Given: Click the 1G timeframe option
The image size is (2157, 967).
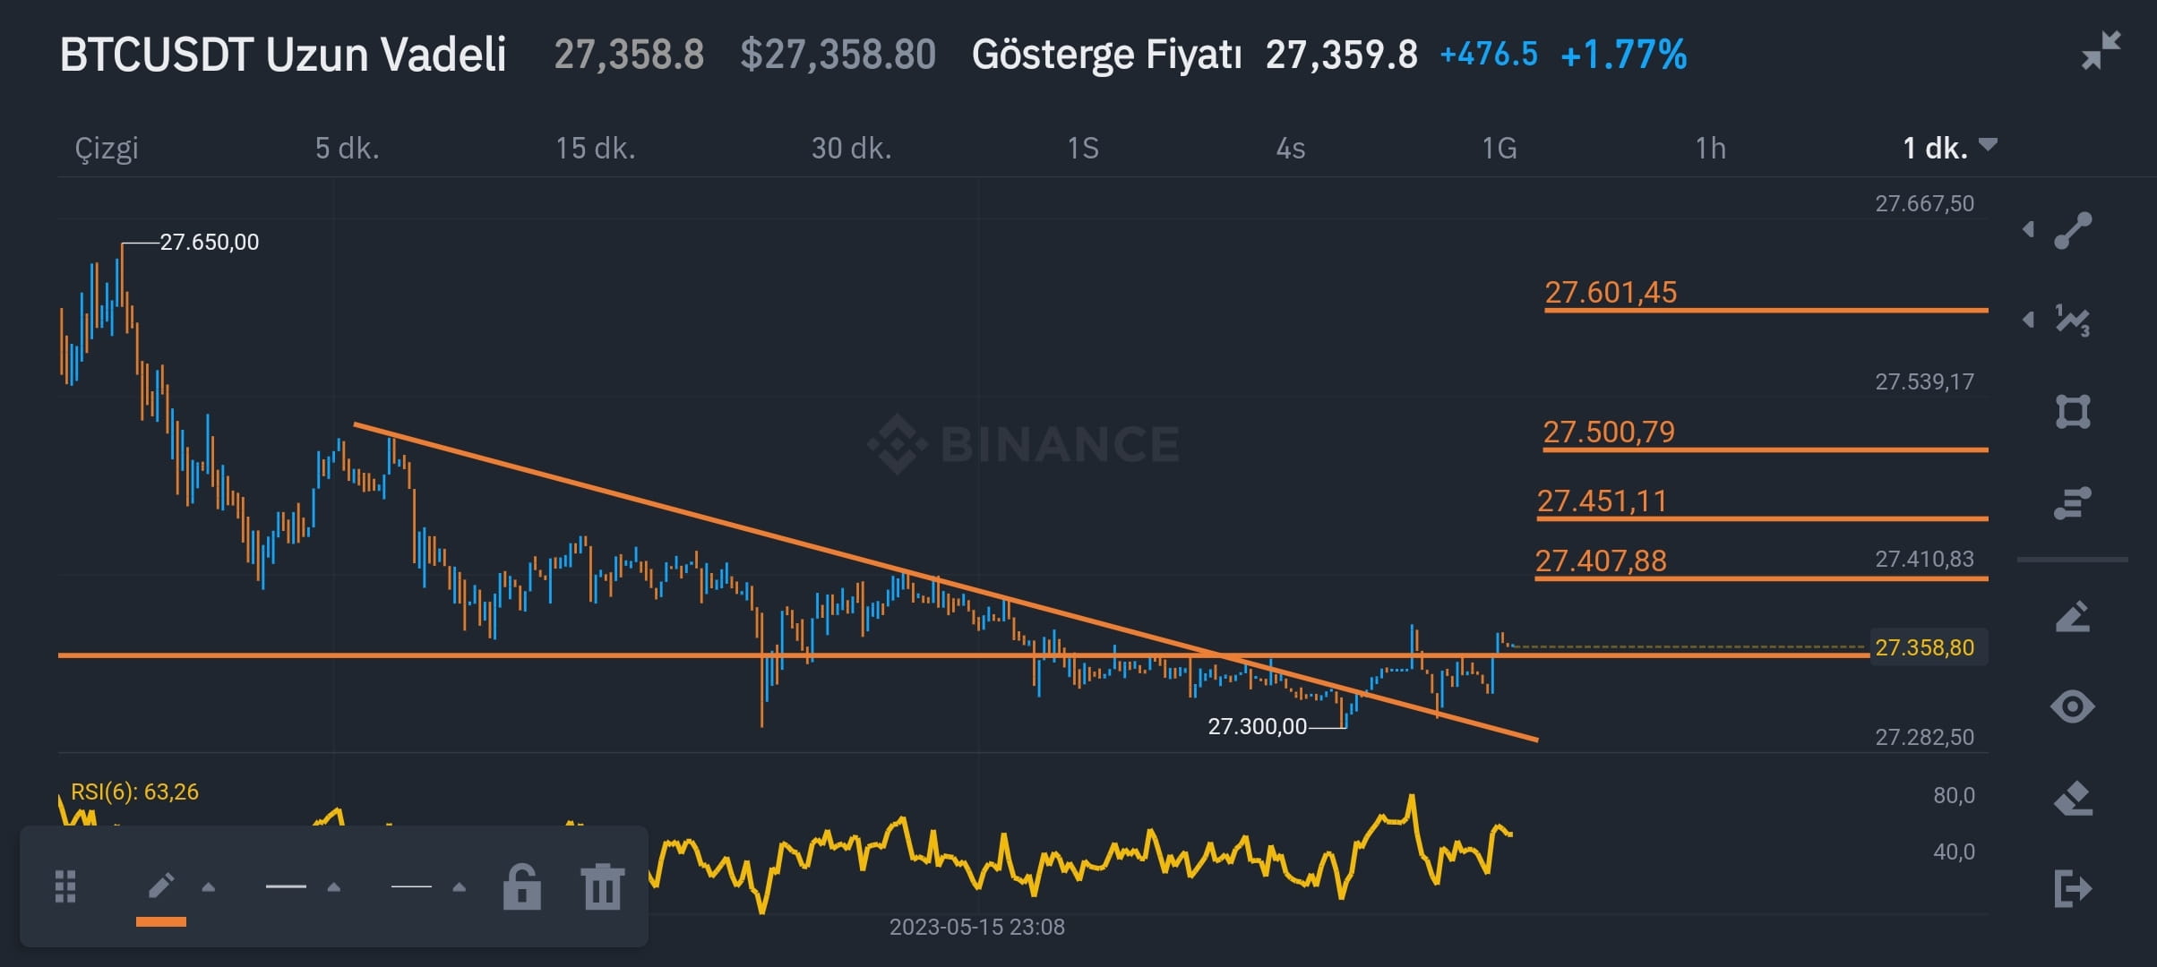Looking at the screenshot, I should pos(1501,149).
